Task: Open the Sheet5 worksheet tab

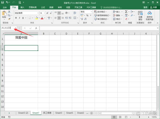Action: pyautogui.click(x=69, y=113)
